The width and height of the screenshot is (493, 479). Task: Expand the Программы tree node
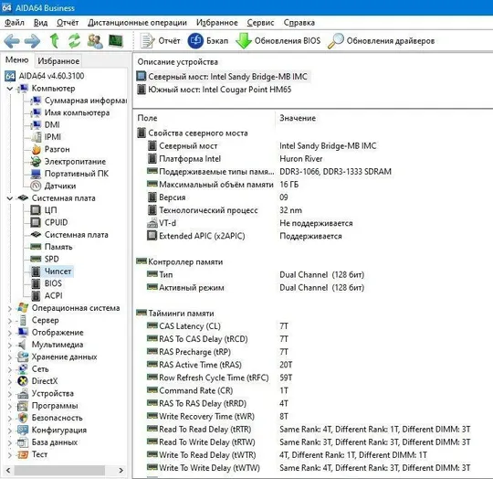coord(10,406)
